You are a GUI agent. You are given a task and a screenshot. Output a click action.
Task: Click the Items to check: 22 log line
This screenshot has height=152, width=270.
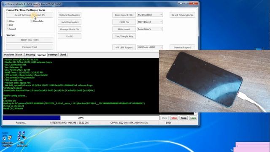pos(14,106)
